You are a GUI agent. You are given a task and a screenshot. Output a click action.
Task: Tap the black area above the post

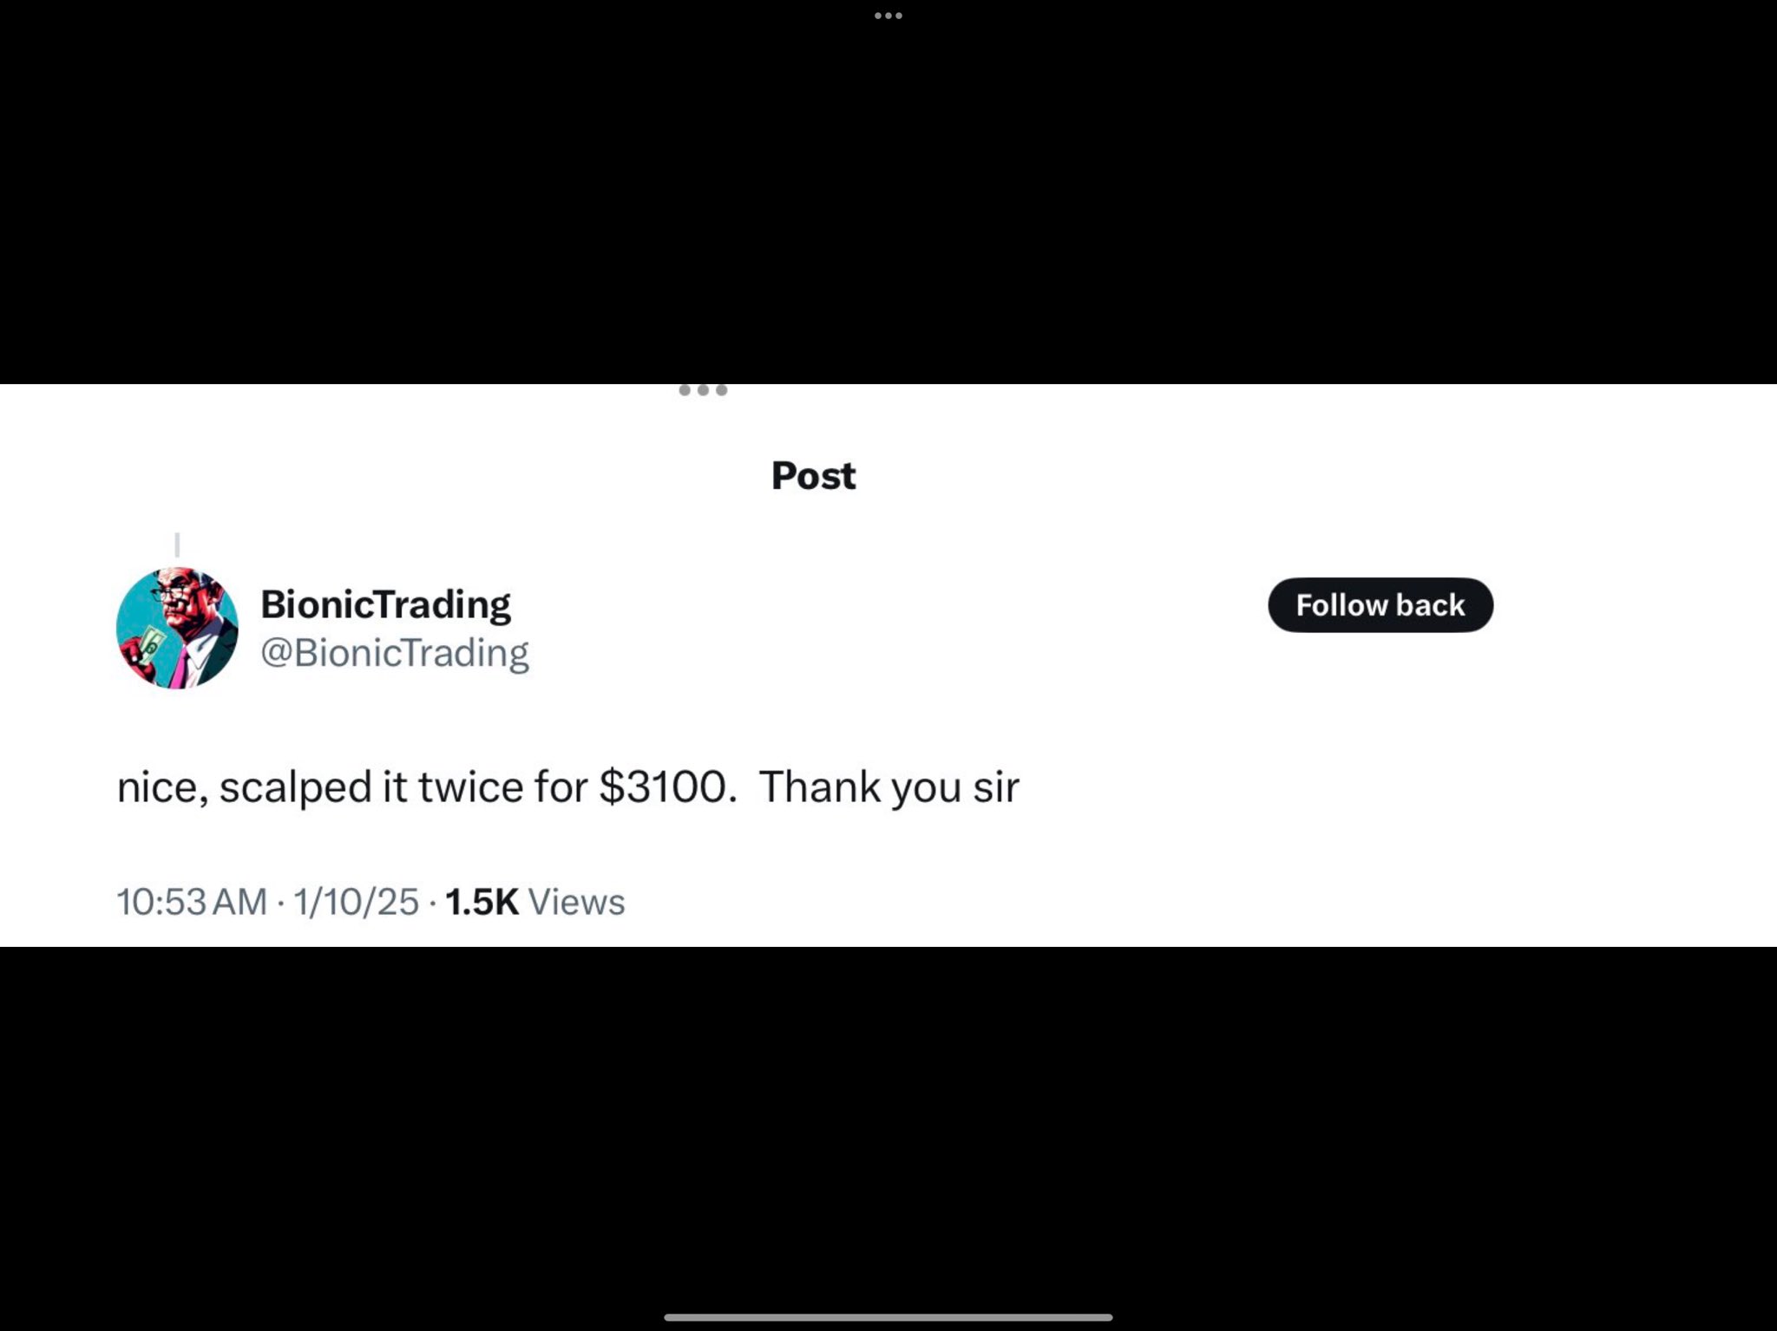click(888, 199)
